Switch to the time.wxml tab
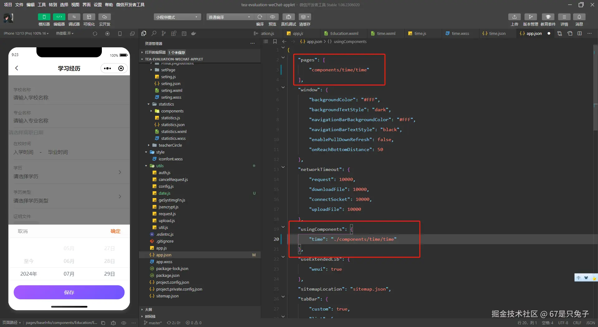 click(x=386, y=33)
